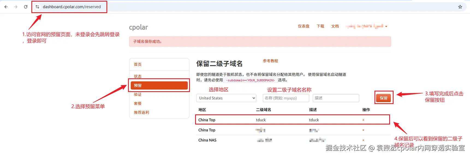
Task: Click the 地区 column header
Action: pos(202,110)
